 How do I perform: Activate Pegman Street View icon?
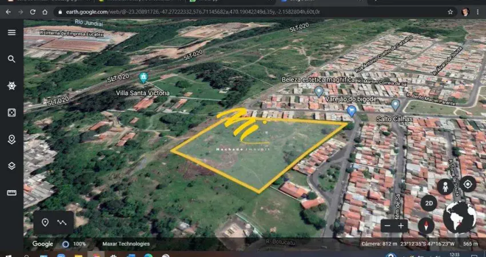(445, 187)
